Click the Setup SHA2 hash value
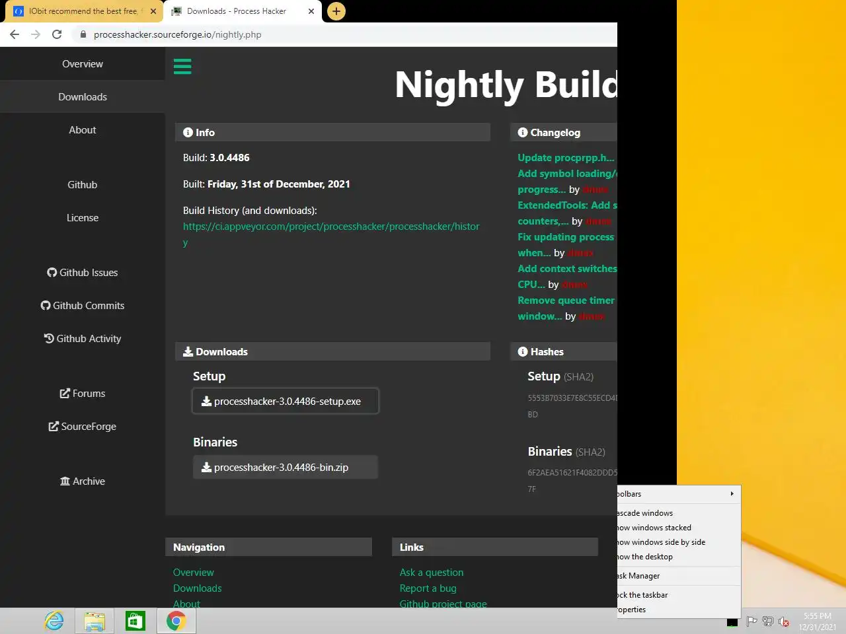The image size is (846, 634). coord(572,406)
